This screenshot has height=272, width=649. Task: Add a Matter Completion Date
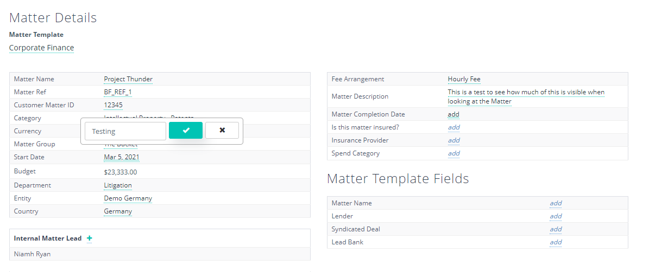coord(453,114)
